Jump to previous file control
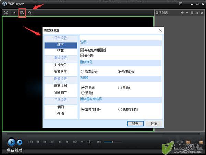The image size is (206, 155). pyautogui.click(x=31, y=142)
